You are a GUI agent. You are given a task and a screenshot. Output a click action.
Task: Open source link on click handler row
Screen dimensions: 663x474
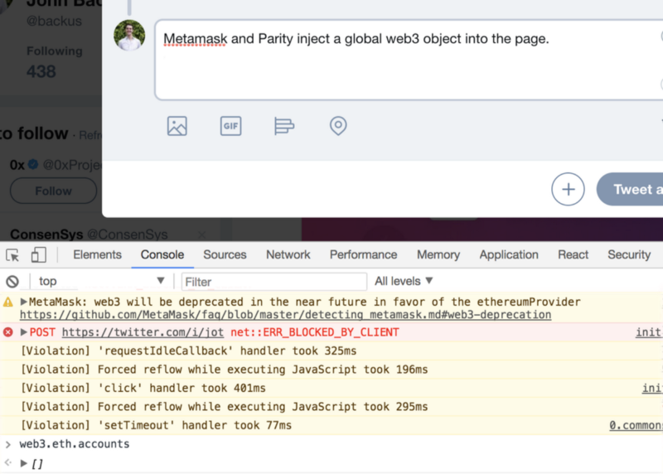[x=652, y=388]
